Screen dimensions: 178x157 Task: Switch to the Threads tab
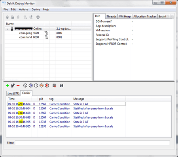[x=112, y=16]
